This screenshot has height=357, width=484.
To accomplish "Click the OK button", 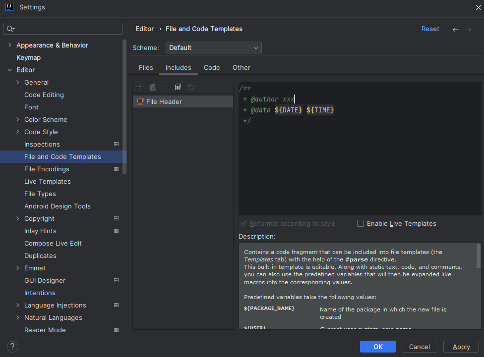I will pyautogui.click(x=378, y=347).
